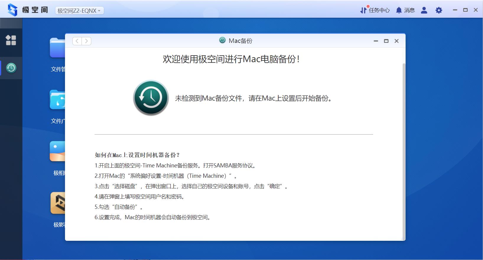
Task: Click the Mac备份 title bar icon
Action: point(222,40)
